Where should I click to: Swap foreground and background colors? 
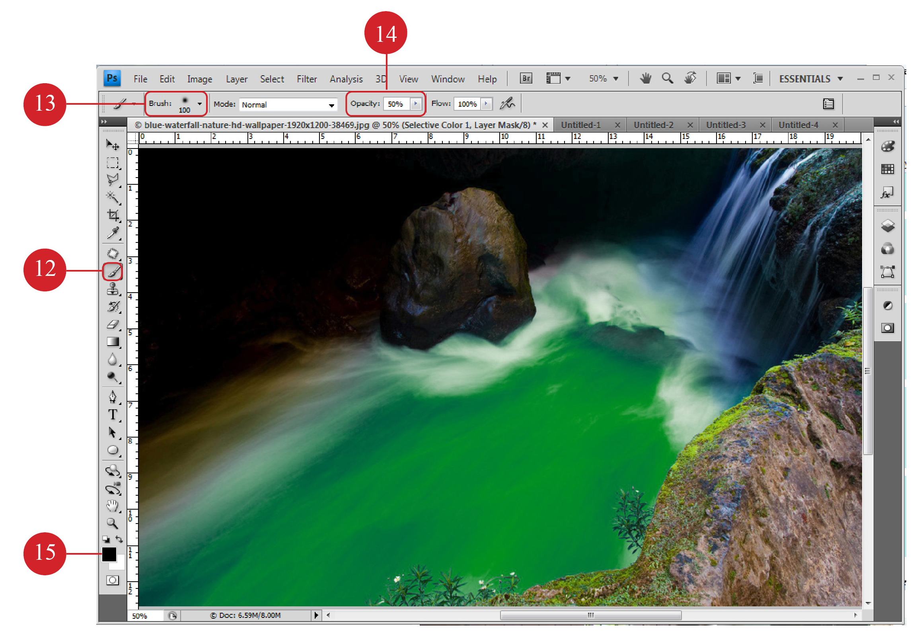tap(119, 539)
